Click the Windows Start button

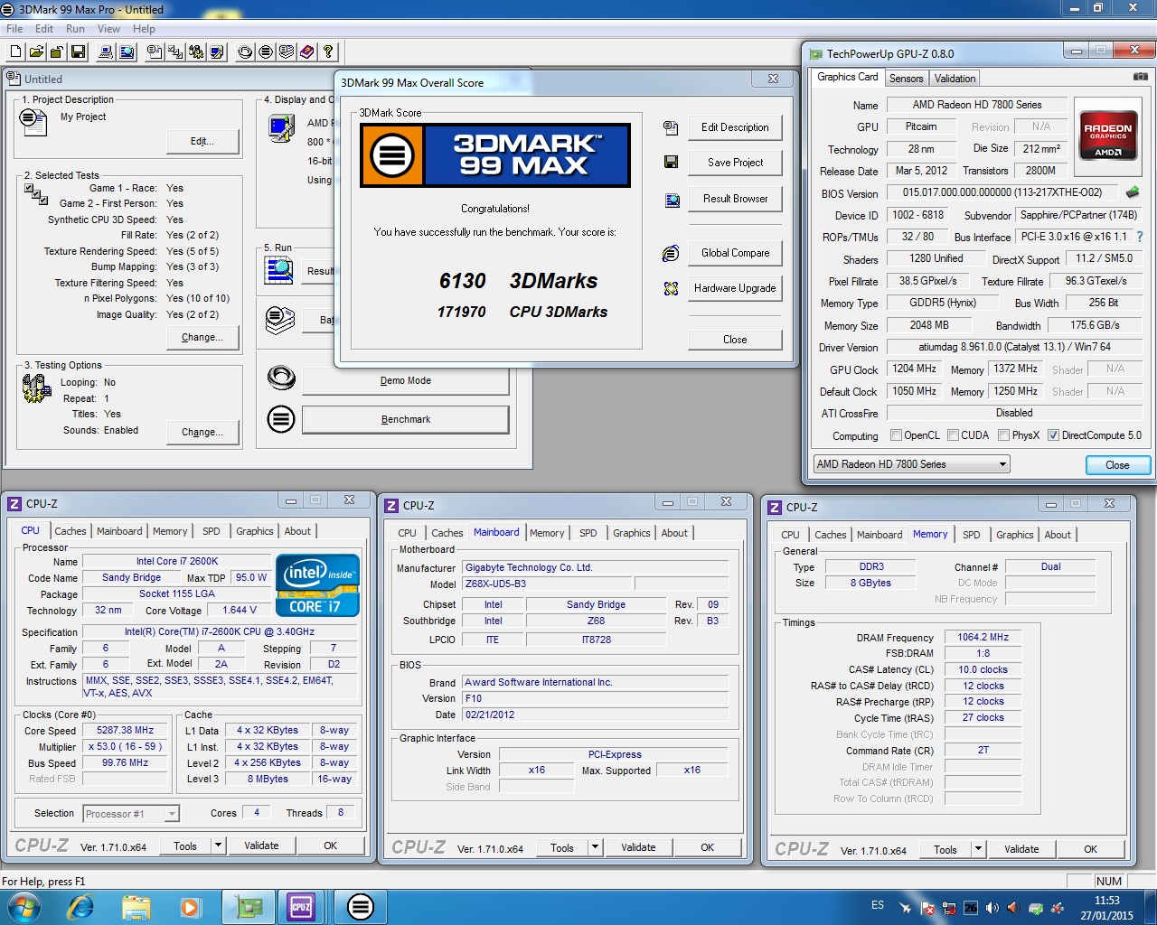pos(24,906)
